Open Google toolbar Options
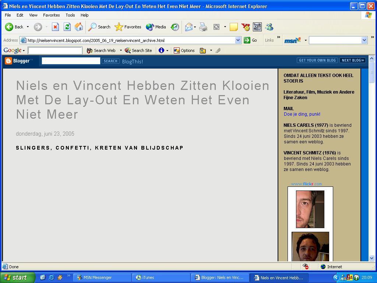 [x=184, y=50]
